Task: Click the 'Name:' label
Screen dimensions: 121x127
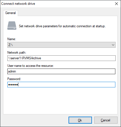Action: pos(12,39)
